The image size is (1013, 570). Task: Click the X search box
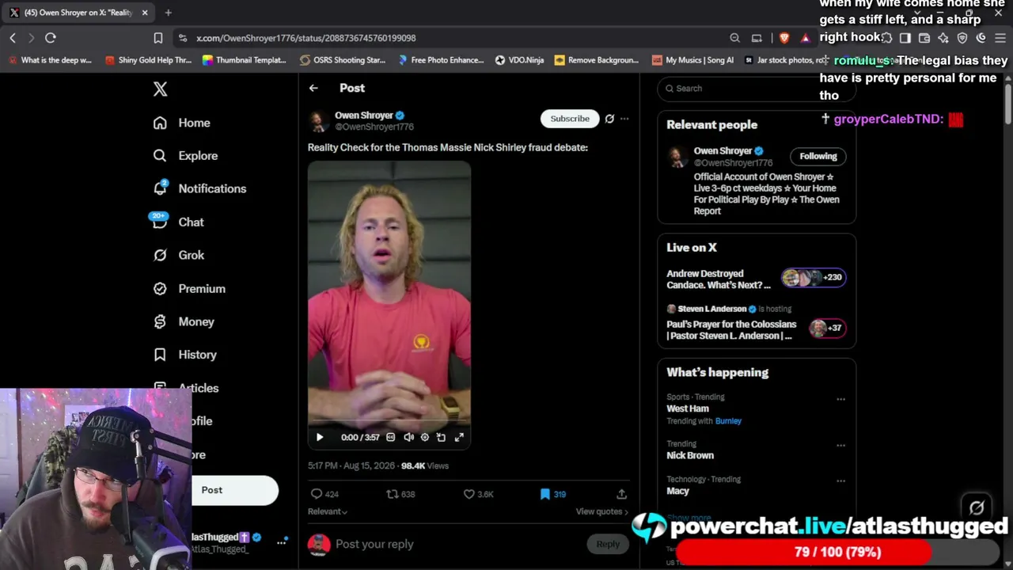pyautogui.click(x=756, y=88)
